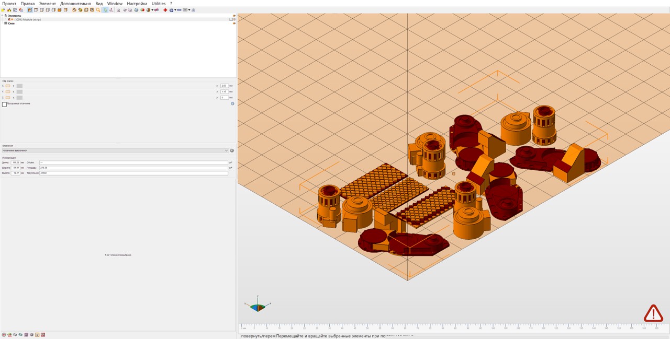Click the first perspective view cube icon

point(30,10)
